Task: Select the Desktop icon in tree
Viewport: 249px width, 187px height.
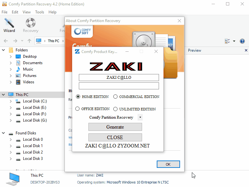Action: [x=18, y=56]
